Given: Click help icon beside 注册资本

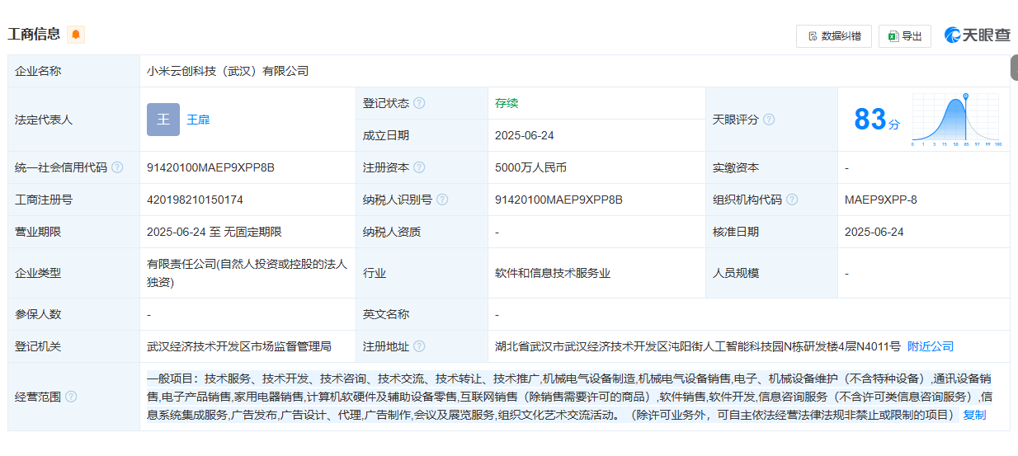Looking at the screenshot, I should coord(419,167).
